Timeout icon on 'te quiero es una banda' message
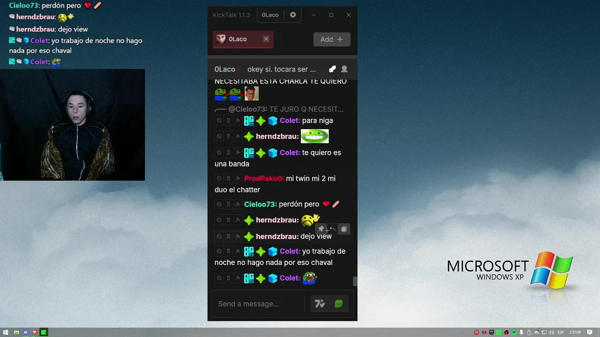 [228, 153]
